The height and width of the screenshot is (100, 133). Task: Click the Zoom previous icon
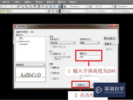pyautogui.click(x=30, y=6)
